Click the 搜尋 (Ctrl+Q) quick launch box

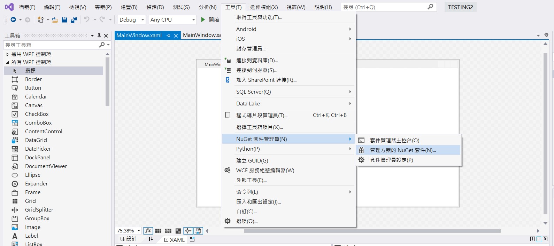[388, 7]
